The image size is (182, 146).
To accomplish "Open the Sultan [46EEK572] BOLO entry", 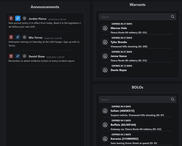I will click(123, 111).
